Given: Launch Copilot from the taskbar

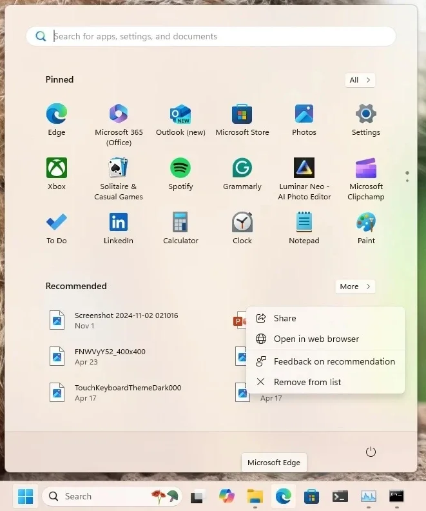Looking at the screenshot, I should pyautogui.click(x=226, y=496).
